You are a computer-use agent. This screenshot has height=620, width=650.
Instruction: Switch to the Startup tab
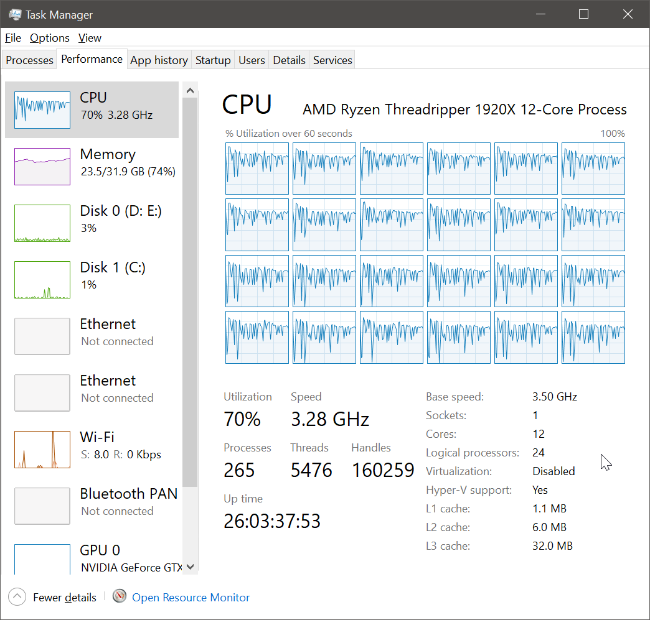[213, 60]
